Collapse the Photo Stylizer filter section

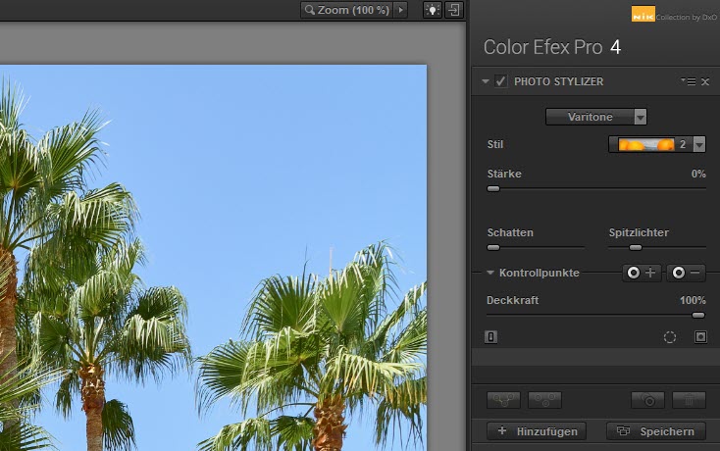pyautogui.click(x=485, y=81)
